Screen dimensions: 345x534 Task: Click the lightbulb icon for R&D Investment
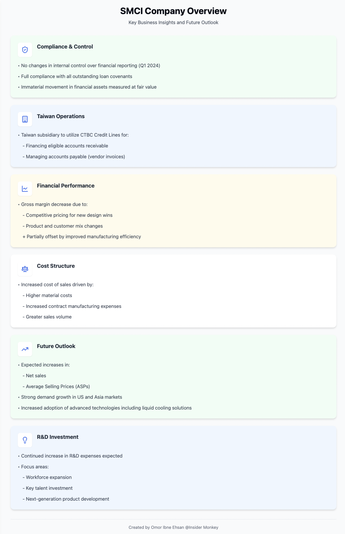[25, 440]
